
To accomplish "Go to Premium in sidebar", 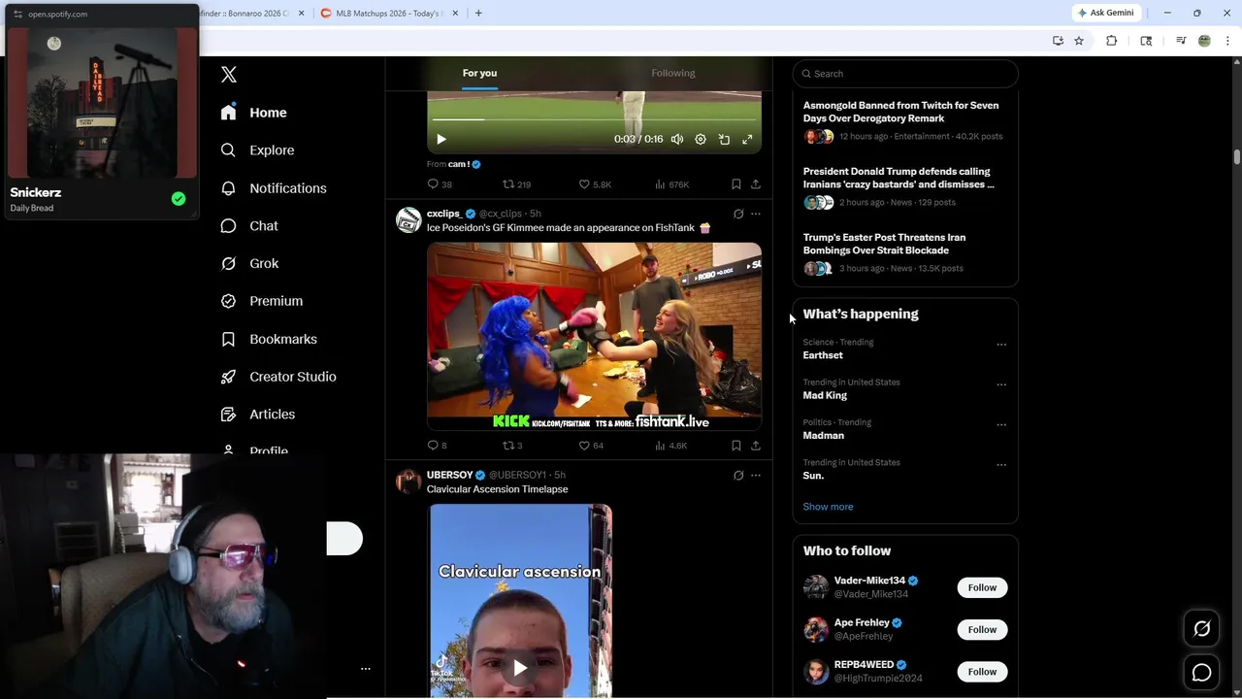I will 262,301.
